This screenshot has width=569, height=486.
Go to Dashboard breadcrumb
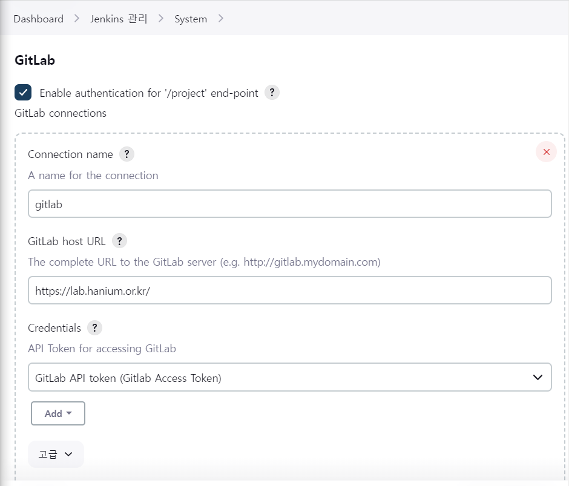pyautogui.click(x=39, y=19)
